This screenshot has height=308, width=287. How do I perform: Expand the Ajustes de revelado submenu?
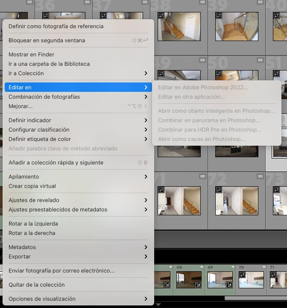(x=78, y=200)
